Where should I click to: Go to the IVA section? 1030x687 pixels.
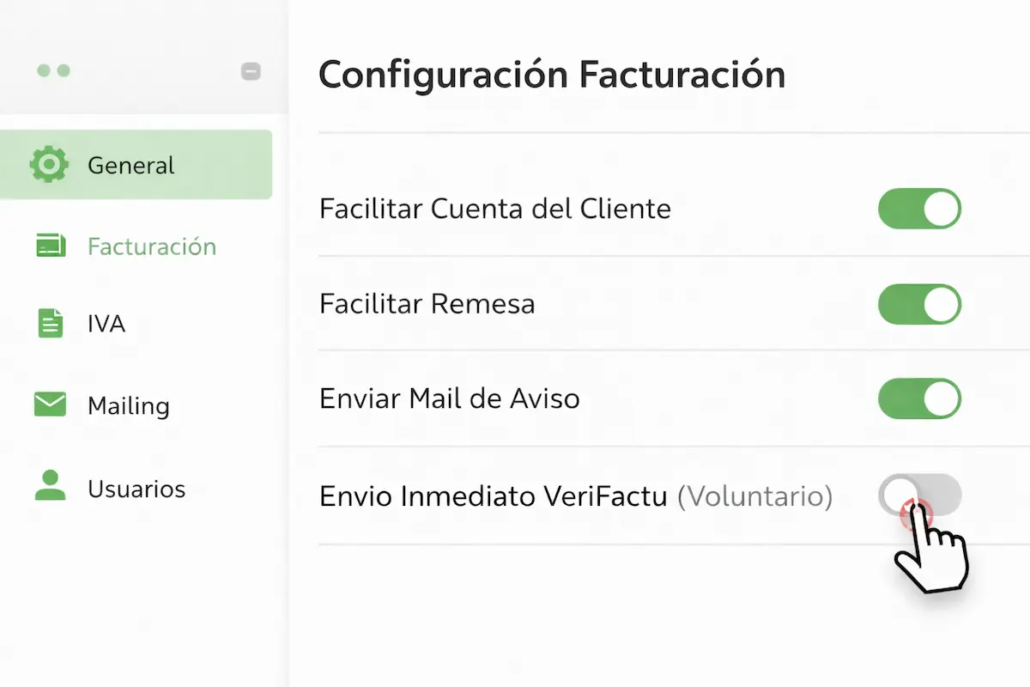click(x=105, y=324)
